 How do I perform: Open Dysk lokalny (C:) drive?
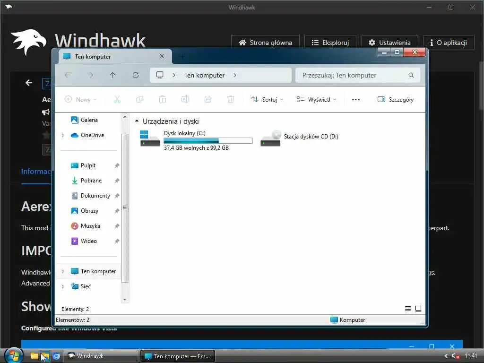pos(196,140)
